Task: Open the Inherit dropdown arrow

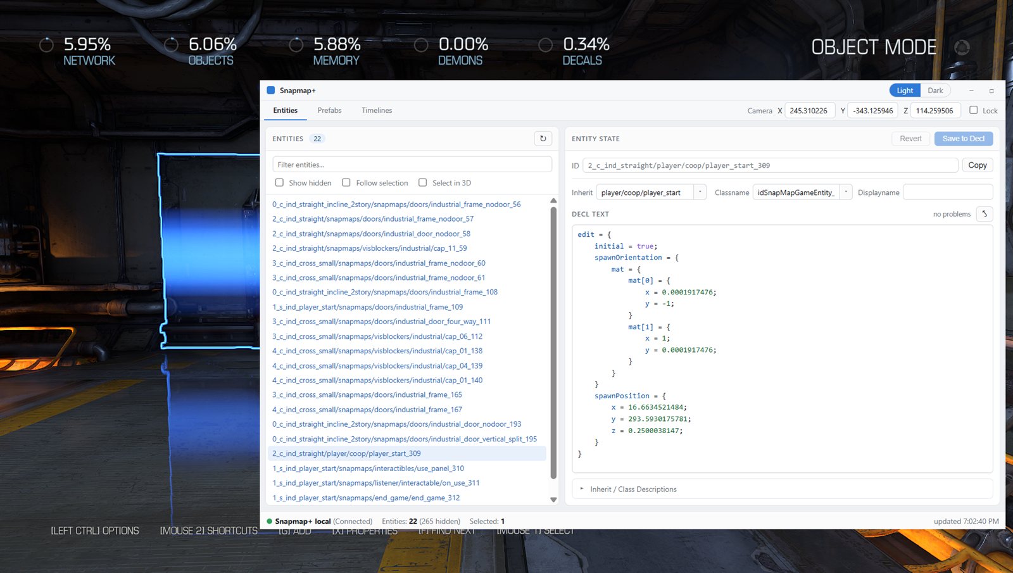Action: click(700, 192)
